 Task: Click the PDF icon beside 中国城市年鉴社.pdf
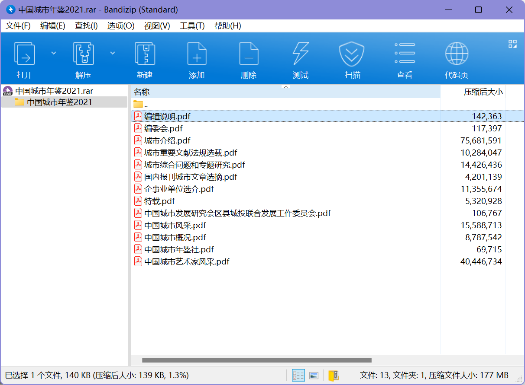click(138, 249)
